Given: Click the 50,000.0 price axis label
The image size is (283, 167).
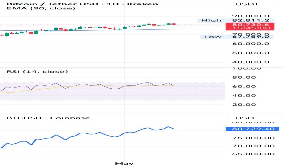Looking at the screenshot, I should 251,53.
